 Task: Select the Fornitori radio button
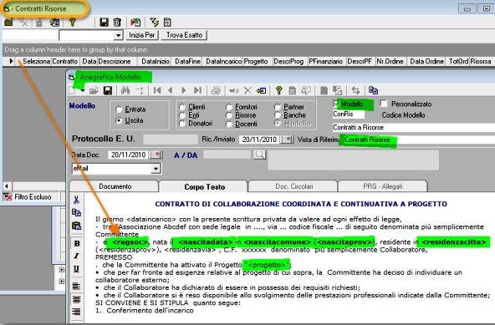click(229, 107)
